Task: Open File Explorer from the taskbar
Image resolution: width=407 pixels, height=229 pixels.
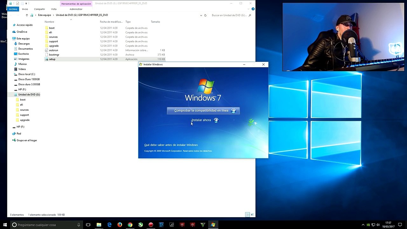Action: tap(99, 225)
